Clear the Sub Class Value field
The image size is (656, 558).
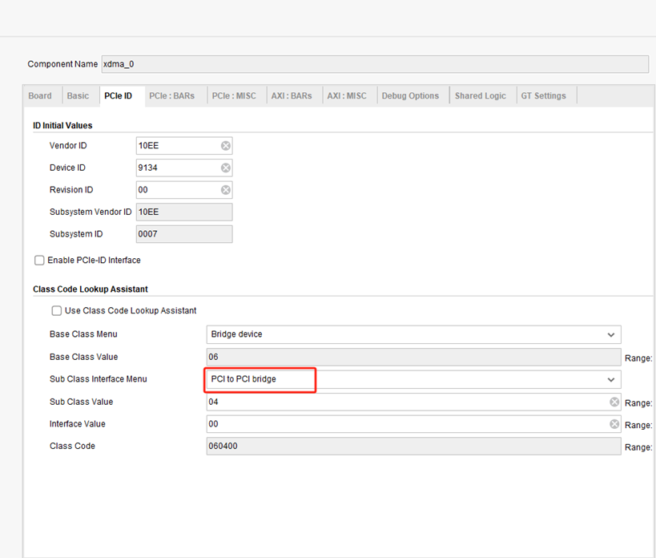pos(614,402)
